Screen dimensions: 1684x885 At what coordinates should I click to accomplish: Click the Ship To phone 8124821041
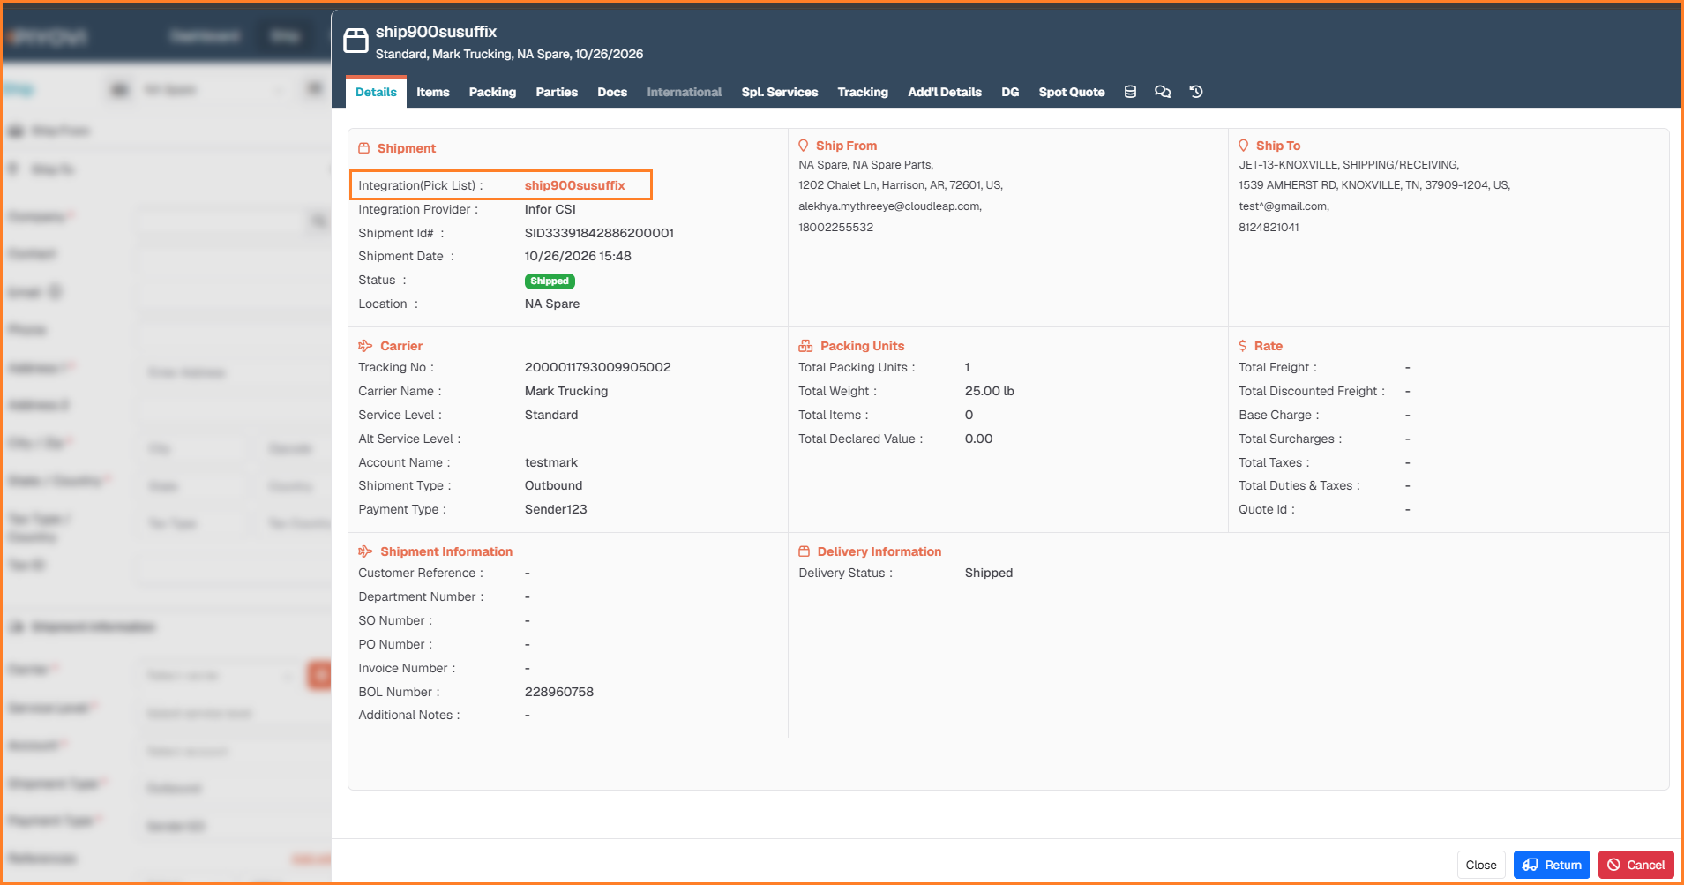click(1269, 228)
